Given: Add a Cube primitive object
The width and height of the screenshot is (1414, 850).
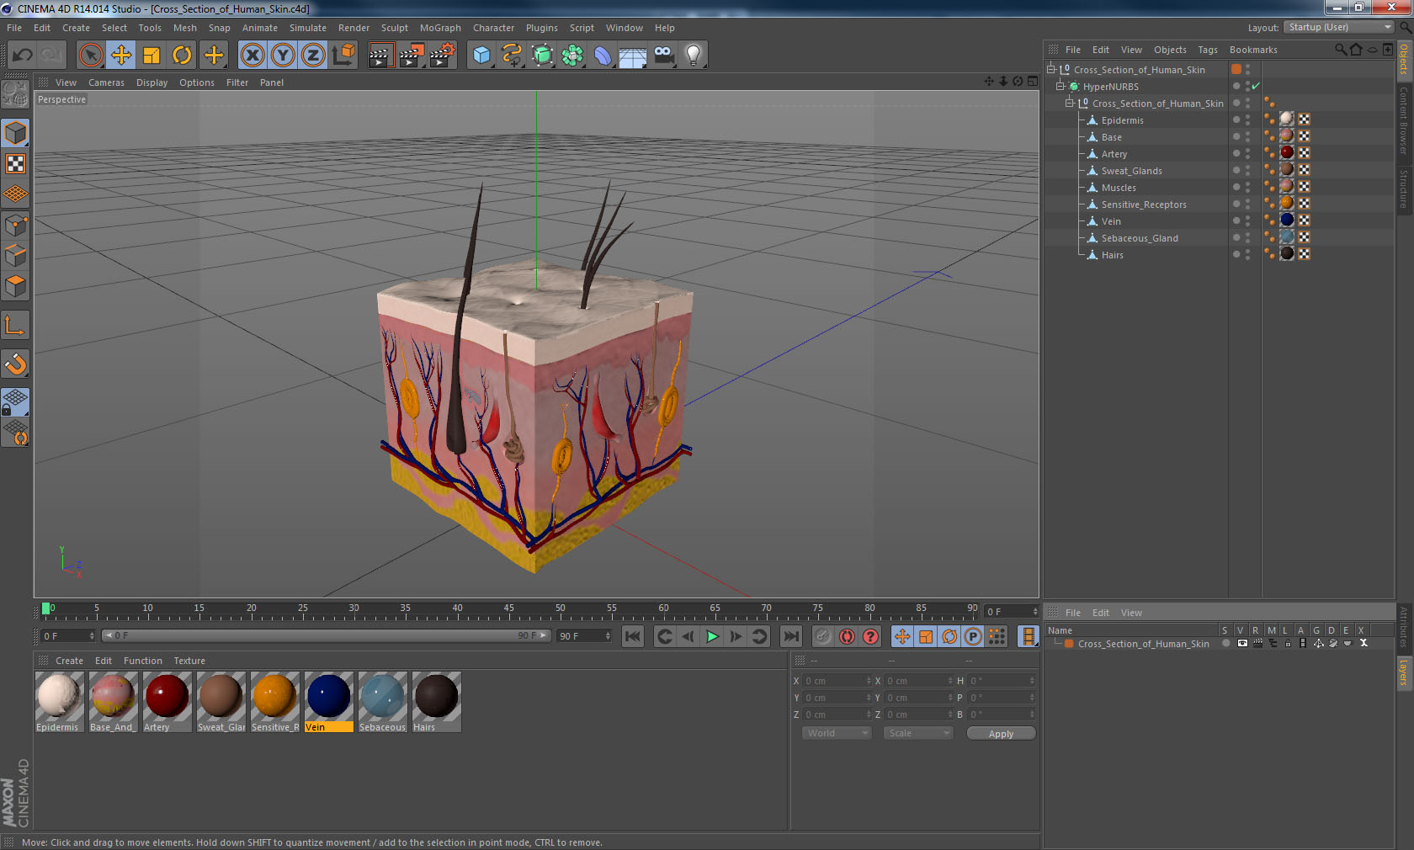Looking at the screenshot, I should pyautogui.click(x=481, y=56).
